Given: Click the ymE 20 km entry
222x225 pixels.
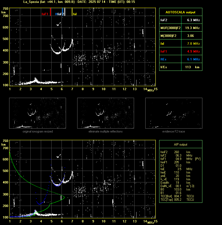Looking at the screenshot, I should point(175,176).
